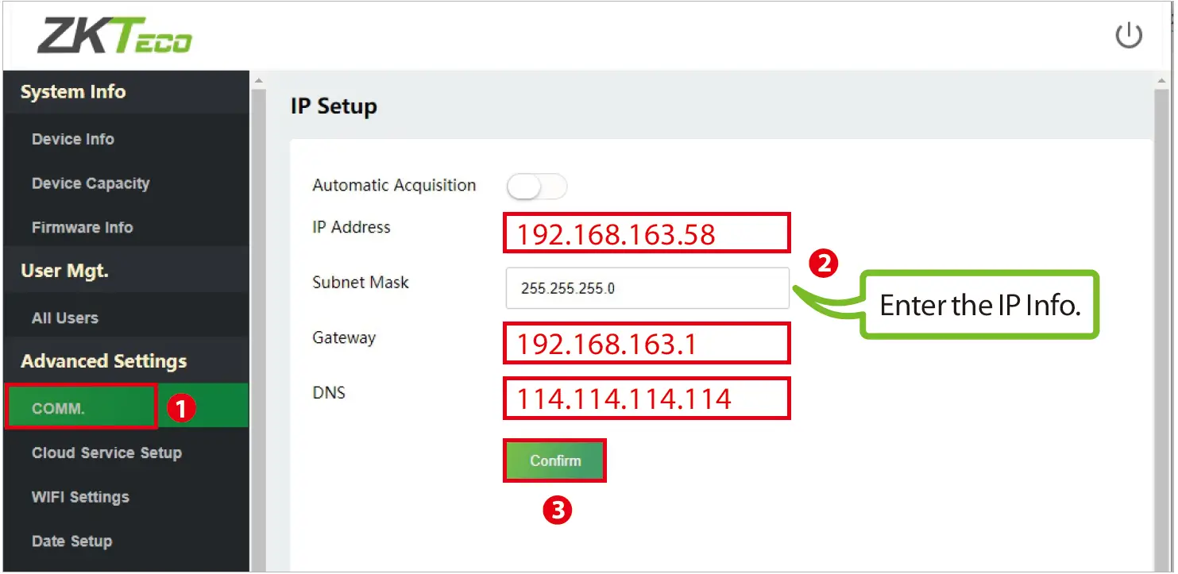Toggle the Automatic Acquisition switch
Image resolution: width=1178 pixels, height=574 pixels.
coord(537,187)
